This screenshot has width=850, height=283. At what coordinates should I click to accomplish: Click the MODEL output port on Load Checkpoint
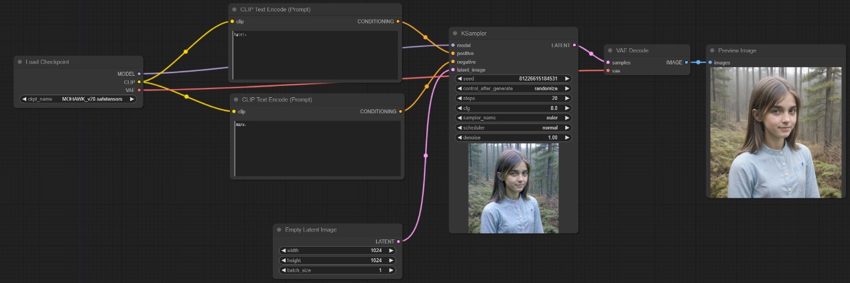coord(139,74)
